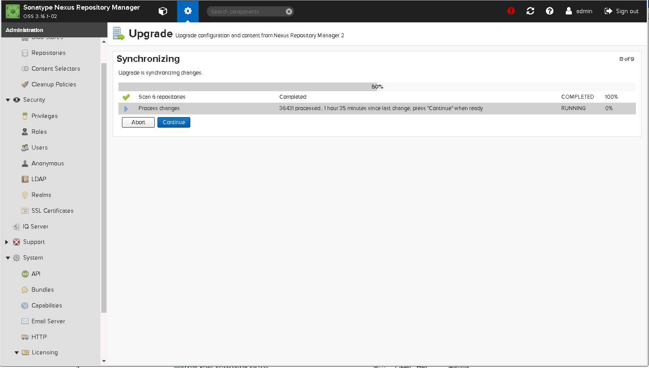
Task: Click the Privileges medal icon
Action: [25, 116]
